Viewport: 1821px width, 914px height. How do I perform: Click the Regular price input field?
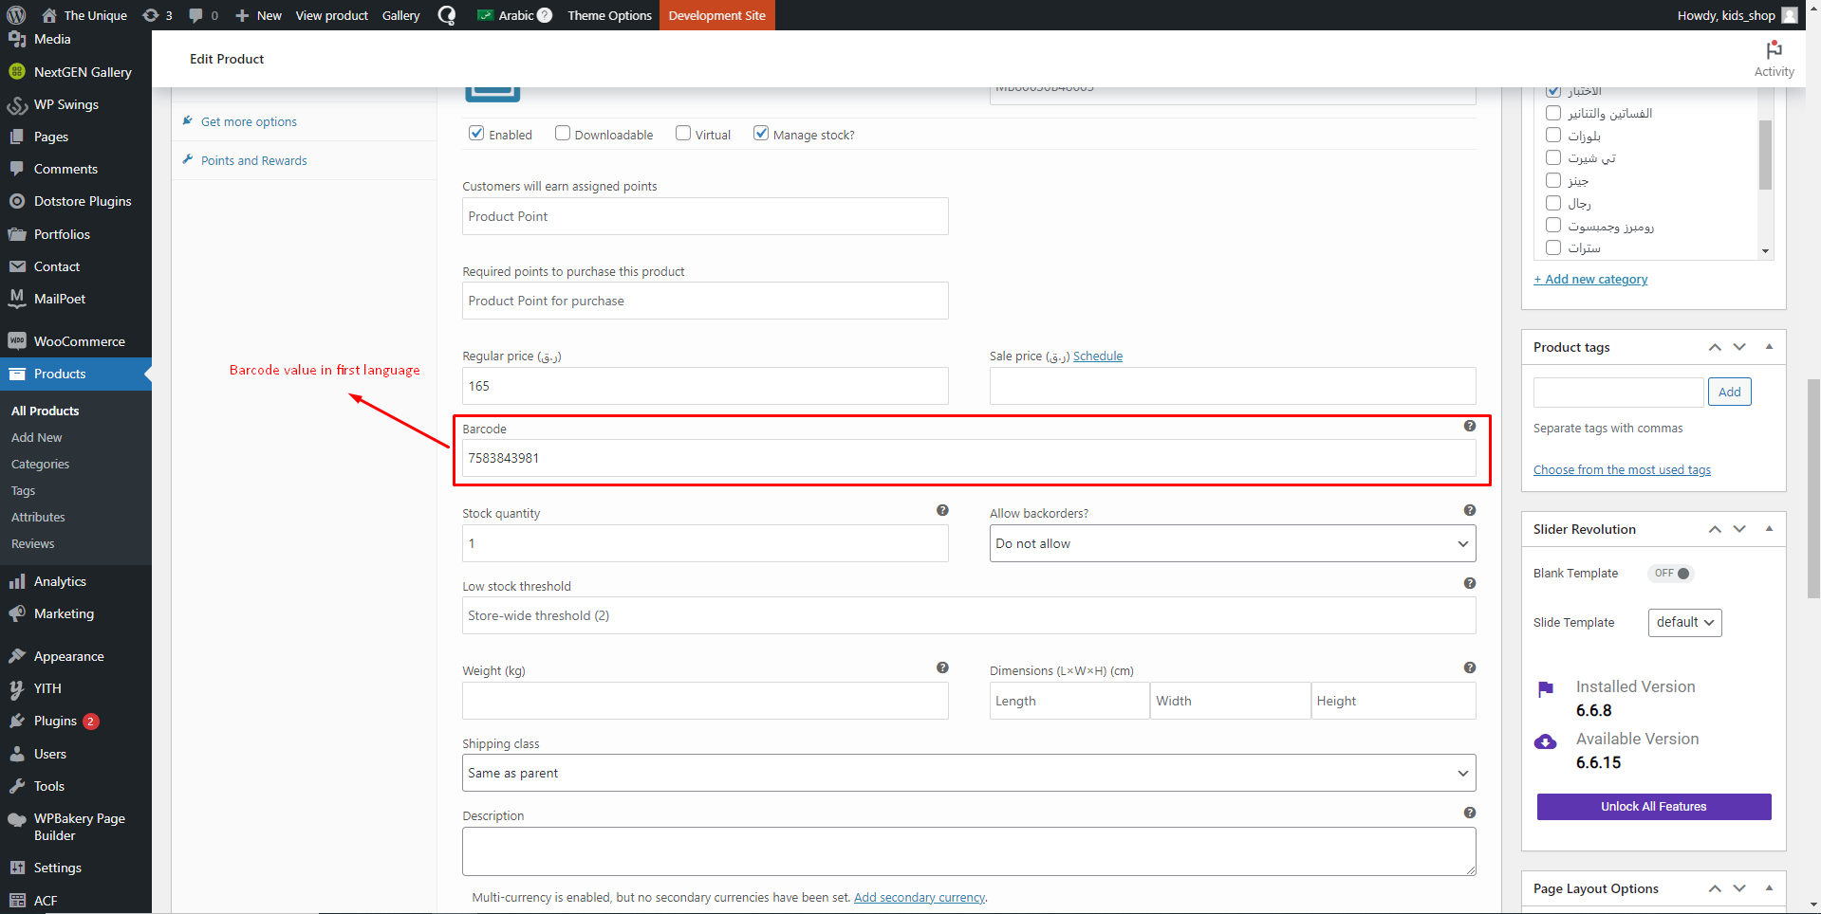tap(705, 386)
